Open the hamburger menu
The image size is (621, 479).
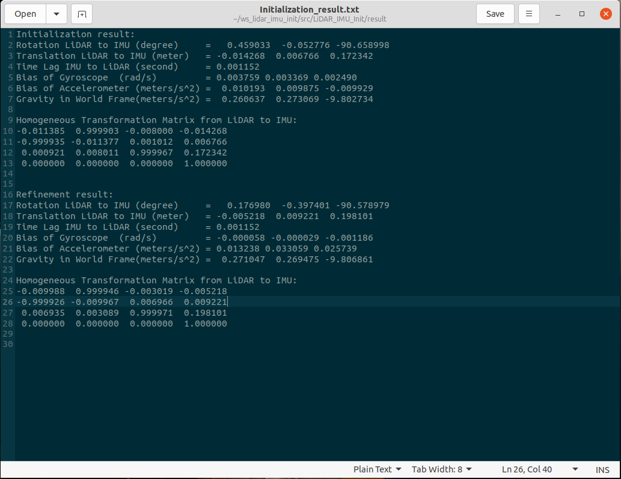528,14
